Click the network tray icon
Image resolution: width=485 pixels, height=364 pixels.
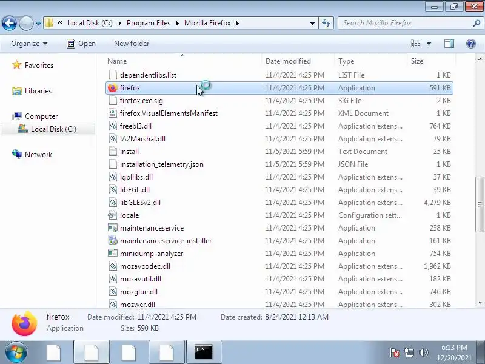pos(409,352)
